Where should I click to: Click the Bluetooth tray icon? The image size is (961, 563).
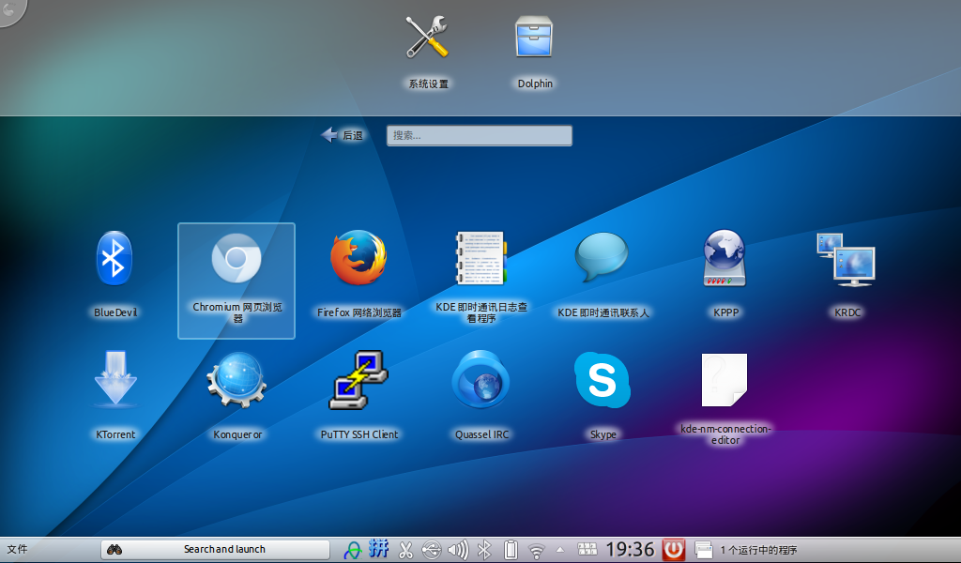(x=484, y=550)
